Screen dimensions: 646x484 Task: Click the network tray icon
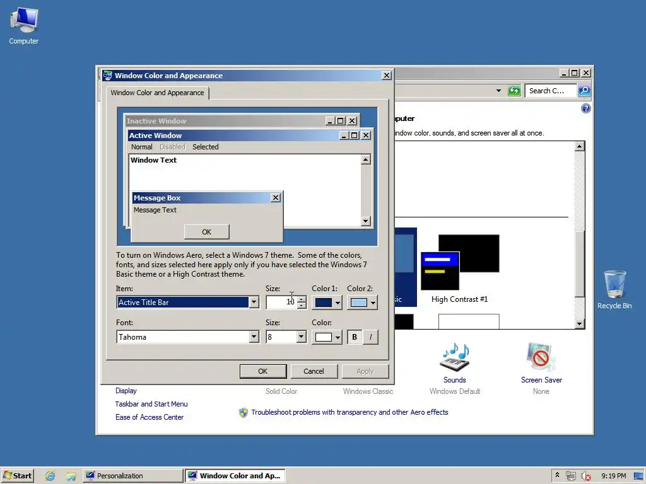point(570,476)
